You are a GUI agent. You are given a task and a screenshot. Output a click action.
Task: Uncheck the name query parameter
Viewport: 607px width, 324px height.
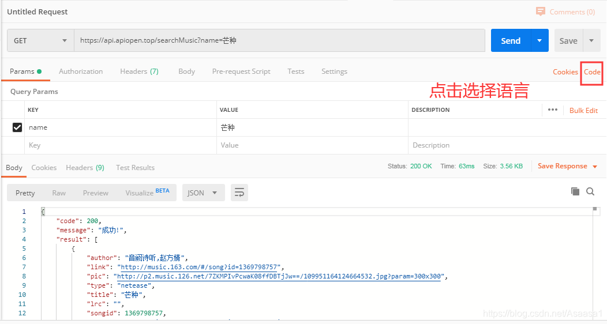(x=17, y=127)
